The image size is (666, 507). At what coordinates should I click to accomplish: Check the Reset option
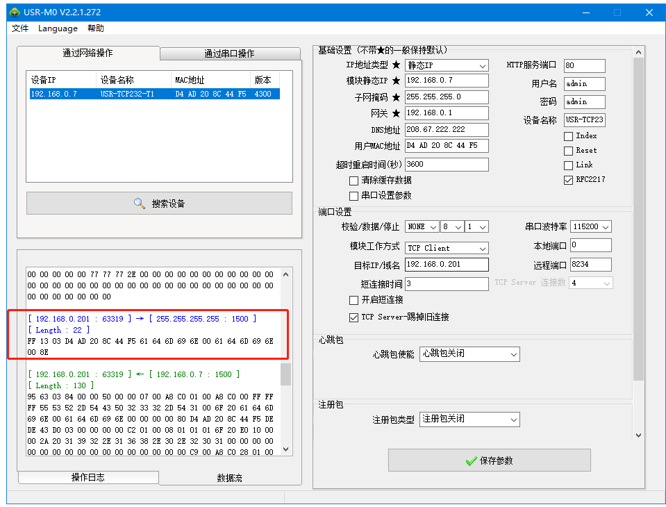coord(569,151)
